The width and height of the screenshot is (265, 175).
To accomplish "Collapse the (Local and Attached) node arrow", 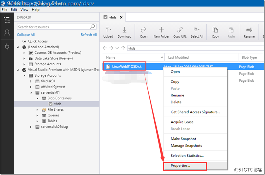I will click(x=18, y=47).
